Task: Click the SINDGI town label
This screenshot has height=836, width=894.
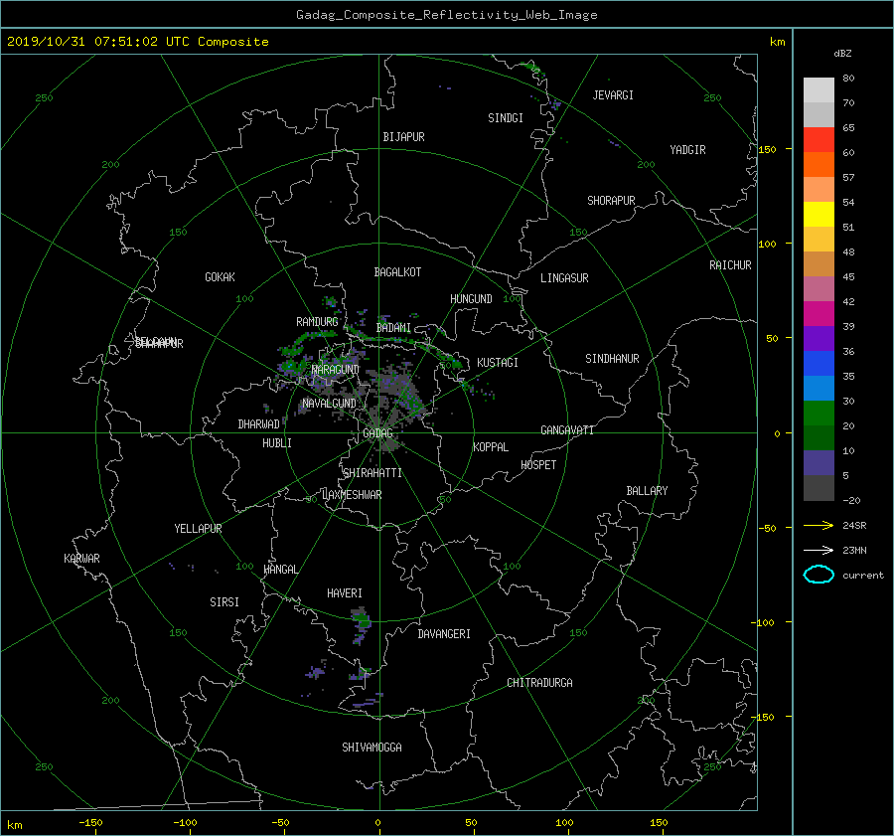Action: click(x=506, y=118)
